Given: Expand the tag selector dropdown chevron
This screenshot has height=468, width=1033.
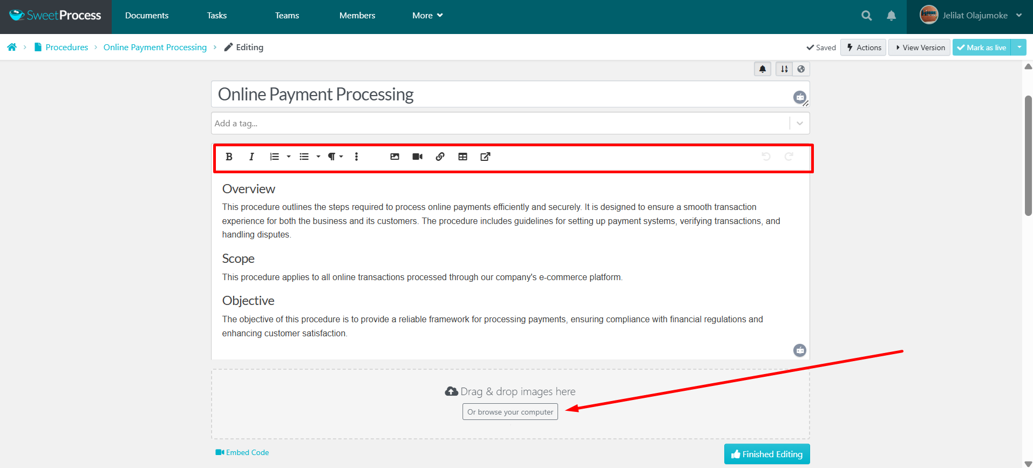Looking at the screenshot, I should pos(800,123).
